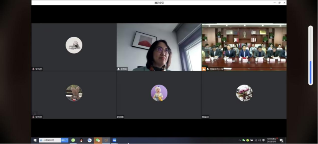Screen dimensions: 318x144
Task: Click the Chinese input method indicator 中
Action: [264, 140]
